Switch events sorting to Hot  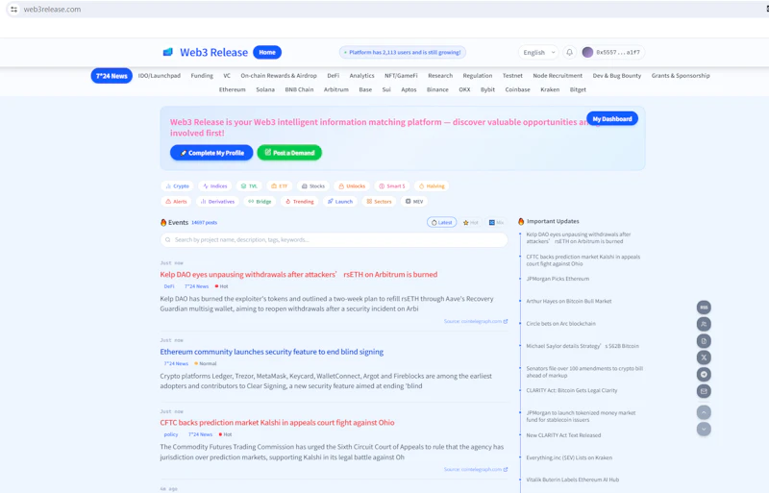(471, 222)
